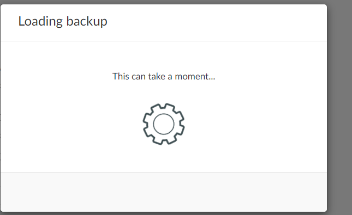The image size is (352, 215).
Task: Click the divider line above the dialog footer
Action: [164, 172]
